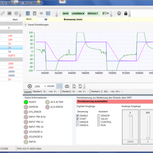
Task: Start recording with the play button
Action: click(30, 86)
